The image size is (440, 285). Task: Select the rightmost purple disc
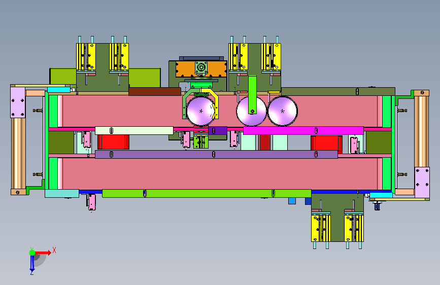[x=283, y=111]
